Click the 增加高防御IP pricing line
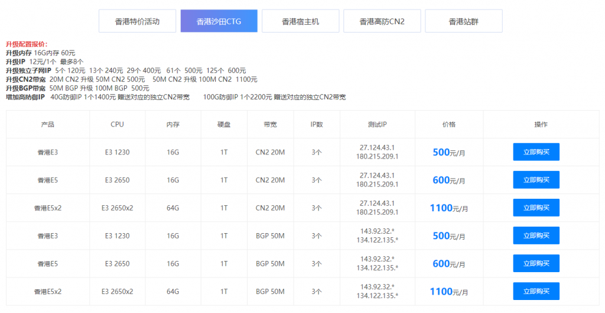Viewport: 605px width, 313px height. tap(176, 98)
